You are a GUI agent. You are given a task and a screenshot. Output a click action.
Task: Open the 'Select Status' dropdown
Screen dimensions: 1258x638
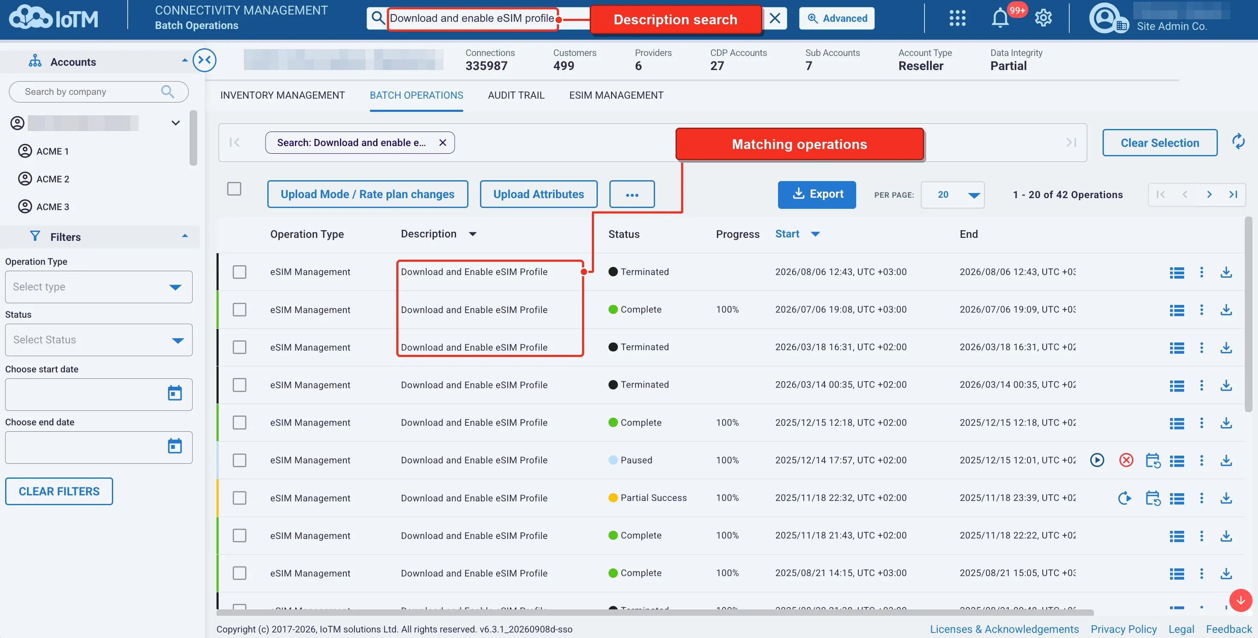tap(99, 339)
